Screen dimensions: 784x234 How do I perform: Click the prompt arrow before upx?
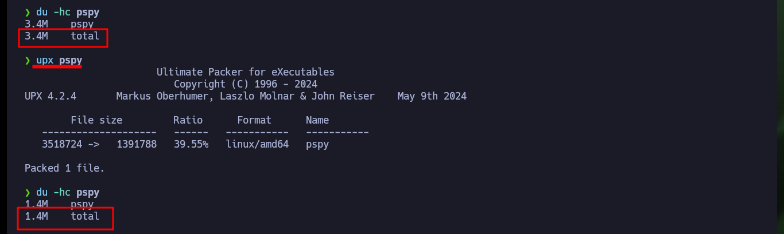coord(28,60)
